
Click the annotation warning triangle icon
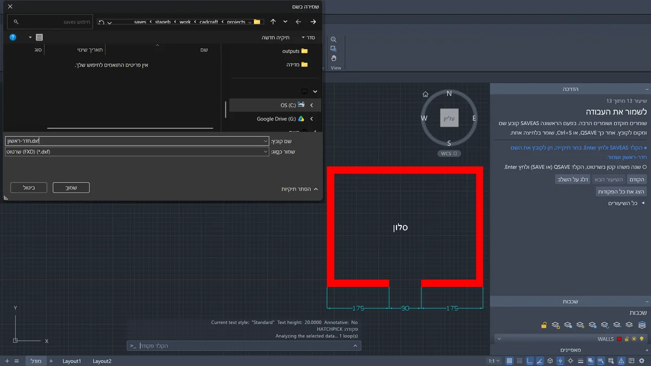coord(621,361)
